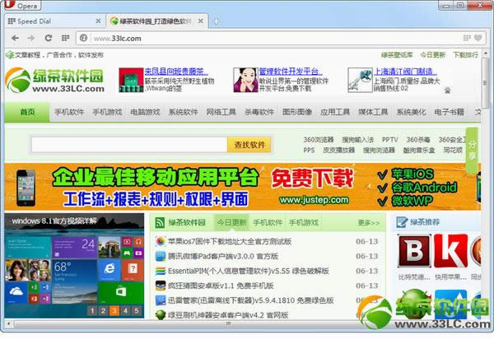Close the Speed Dial tab
The height and width of the screenshot is (339, 494).
pos(98,21)
